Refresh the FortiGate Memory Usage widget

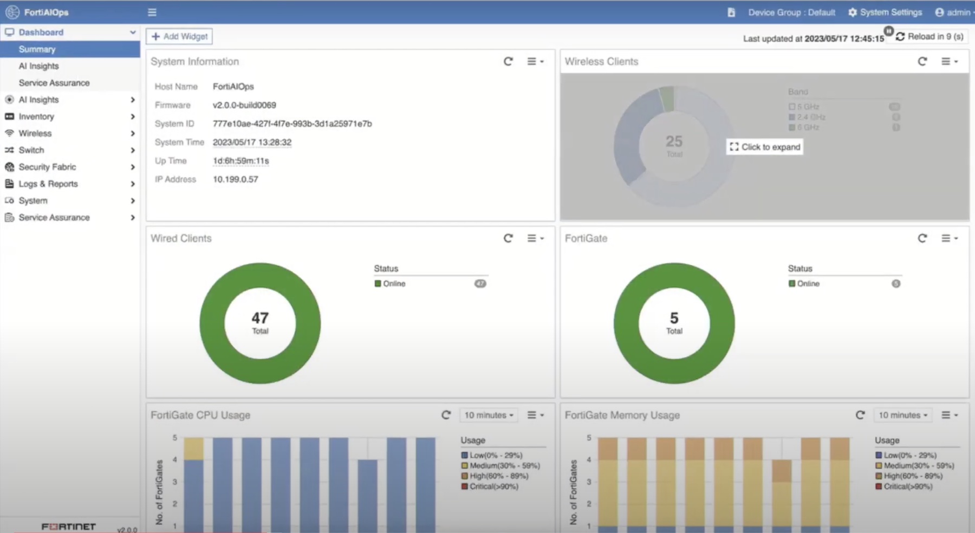coord(860,415)
